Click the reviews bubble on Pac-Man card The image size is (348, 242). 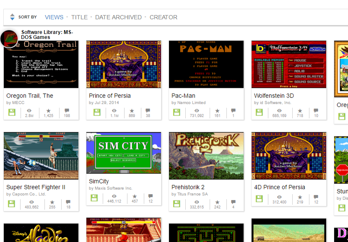pyautogui.click(x=233, y=111)
